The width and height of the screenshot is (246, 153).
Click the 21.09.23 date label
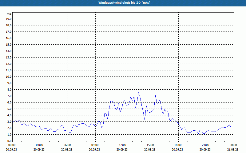point(233,149)
